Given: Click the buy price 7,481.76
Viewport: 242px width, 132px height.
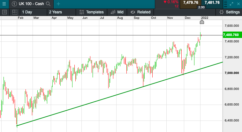Looking at the screenshot, I should (212, 3).
